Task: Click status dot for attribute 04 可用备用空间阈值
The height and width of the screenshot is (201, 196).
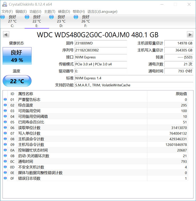Action: [5, 116]
